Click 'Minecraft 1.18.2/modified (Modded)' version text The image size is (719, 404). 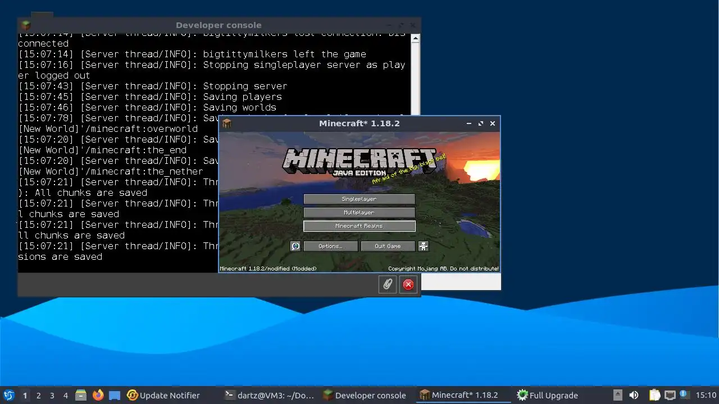pos(268,269)
